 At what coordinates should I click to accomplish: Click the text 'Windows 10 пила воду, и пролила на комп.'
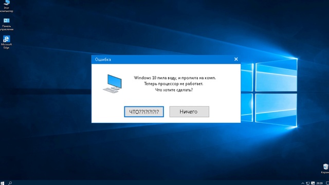(175, 78)
